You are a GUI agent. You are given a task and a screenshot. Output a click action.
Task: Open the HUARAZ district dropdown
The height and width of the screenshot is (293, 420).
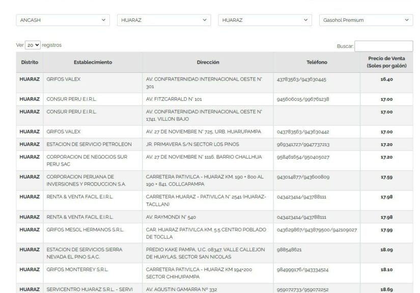(265, 20)
